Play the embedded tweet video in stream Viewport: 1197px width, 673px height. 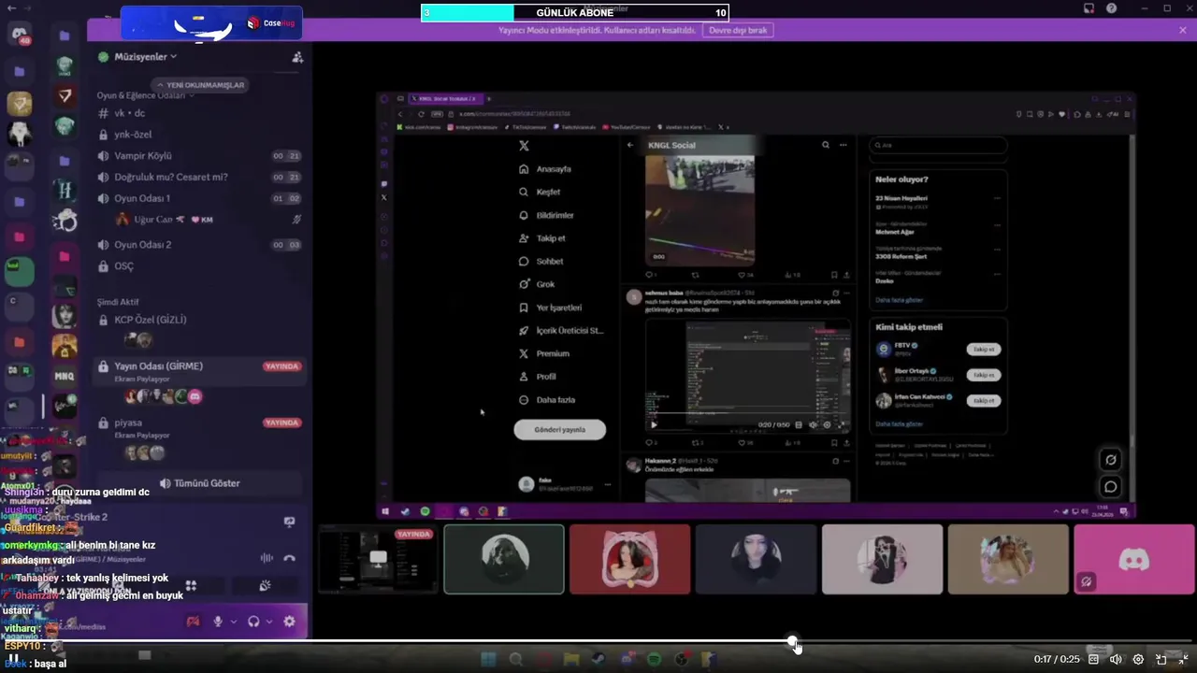pos(654,424)
